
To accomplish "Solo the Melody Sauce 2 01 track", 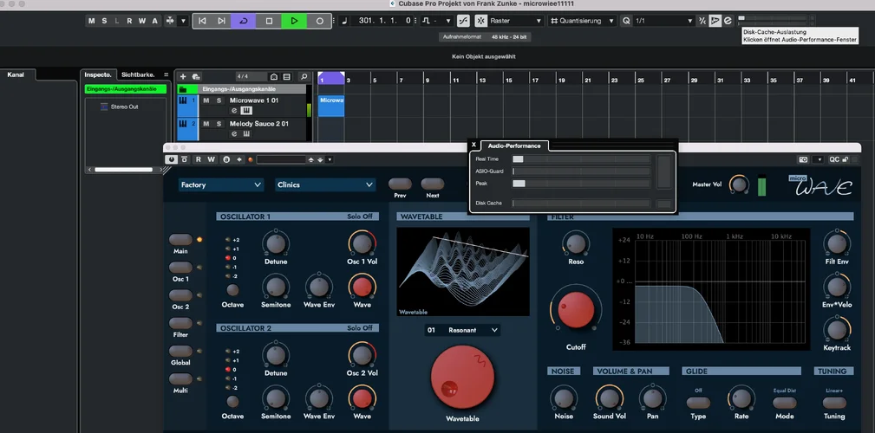I will tap(219, 124).
